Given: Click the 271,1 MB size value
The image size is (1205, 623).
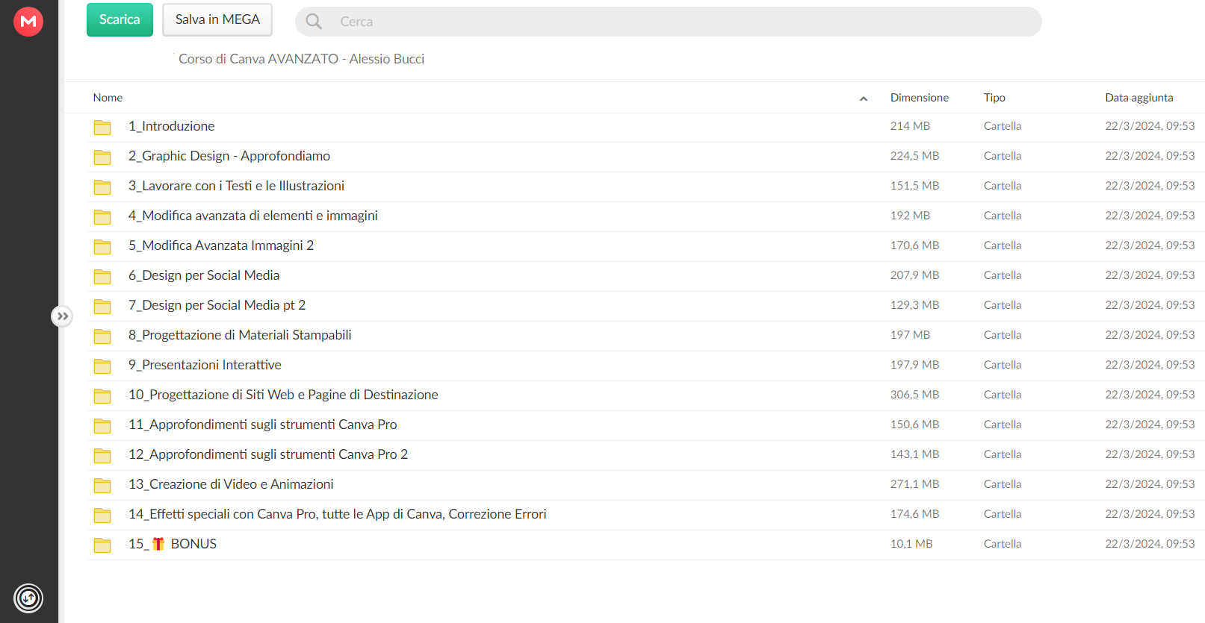Looking at the screenshot, I should pyautogui.click(x=914, y=484).
